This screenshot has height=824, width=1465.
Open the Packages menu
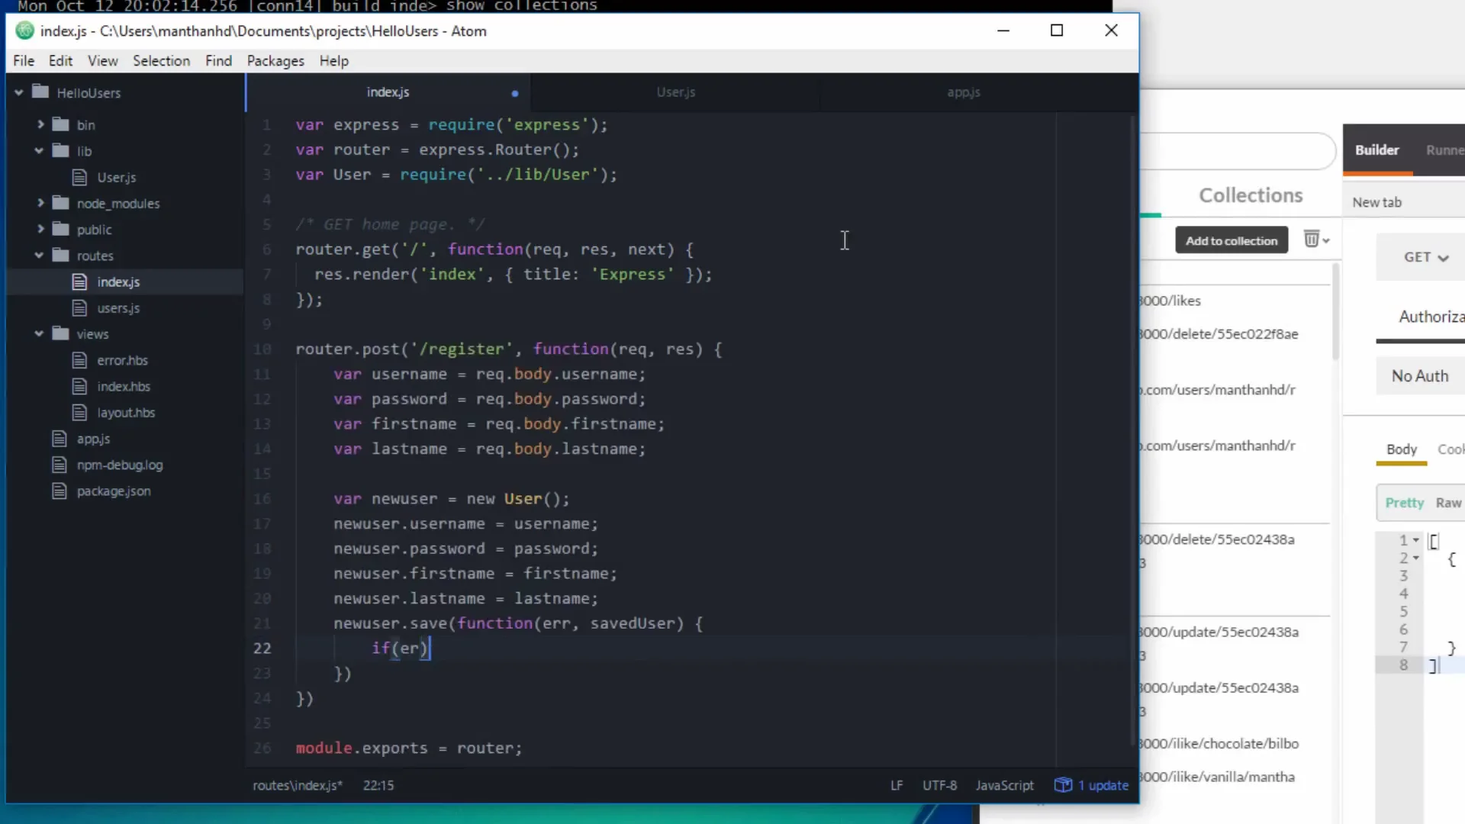(x=275, y=61)
